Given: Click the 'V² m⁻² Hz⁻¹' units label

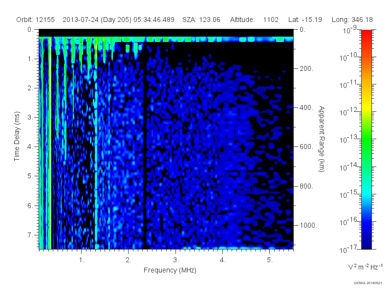Looking at the screenshot, I should [365, 267].
